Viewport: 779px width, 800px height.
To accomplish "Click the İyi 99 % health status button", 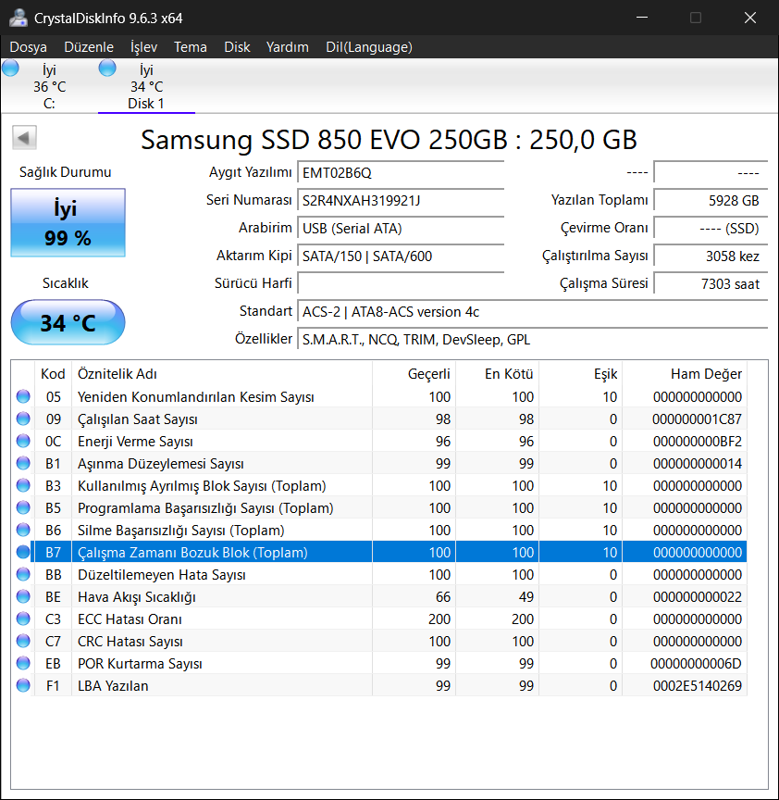I will tap(68, 223).
